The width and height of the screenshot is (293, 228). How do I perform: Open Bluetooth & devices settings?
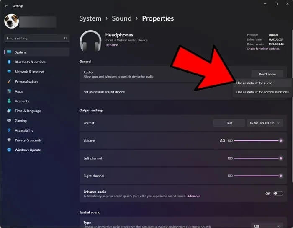click(x=37, y=62)
